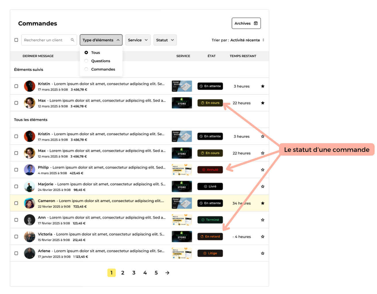Click the DERNIER MESSAGE column header
Viewport: 377px width, 294px height.
point(38,56)
